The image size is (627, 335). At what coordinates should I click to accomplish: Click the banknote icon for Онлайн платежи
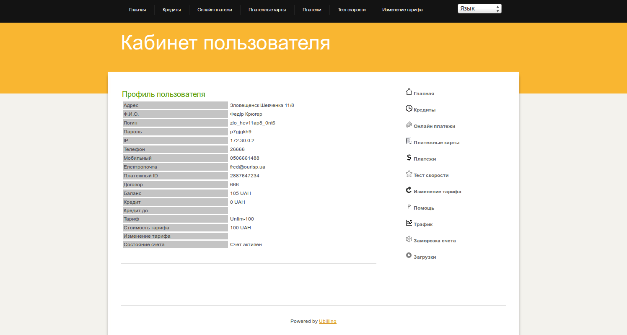[409, 125]
